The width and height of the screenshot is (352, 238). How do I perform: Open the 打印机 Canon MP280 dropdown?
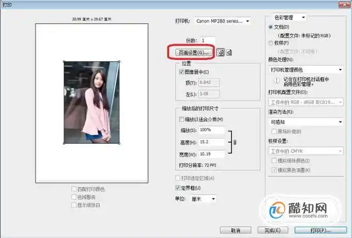(222, 21)
